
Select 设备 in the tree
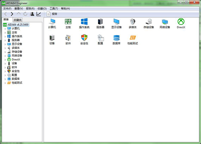pos(14,63)
